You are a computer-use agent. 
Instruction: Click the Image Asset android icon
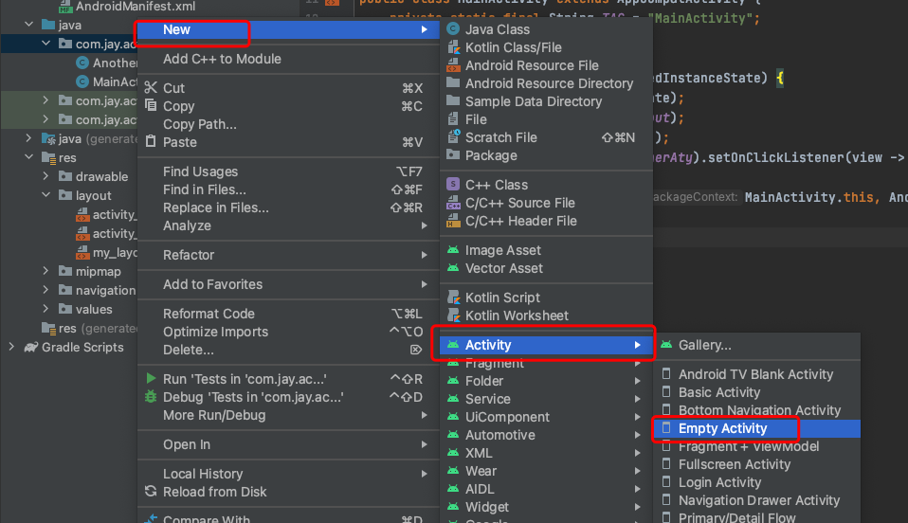pos(453,249)
